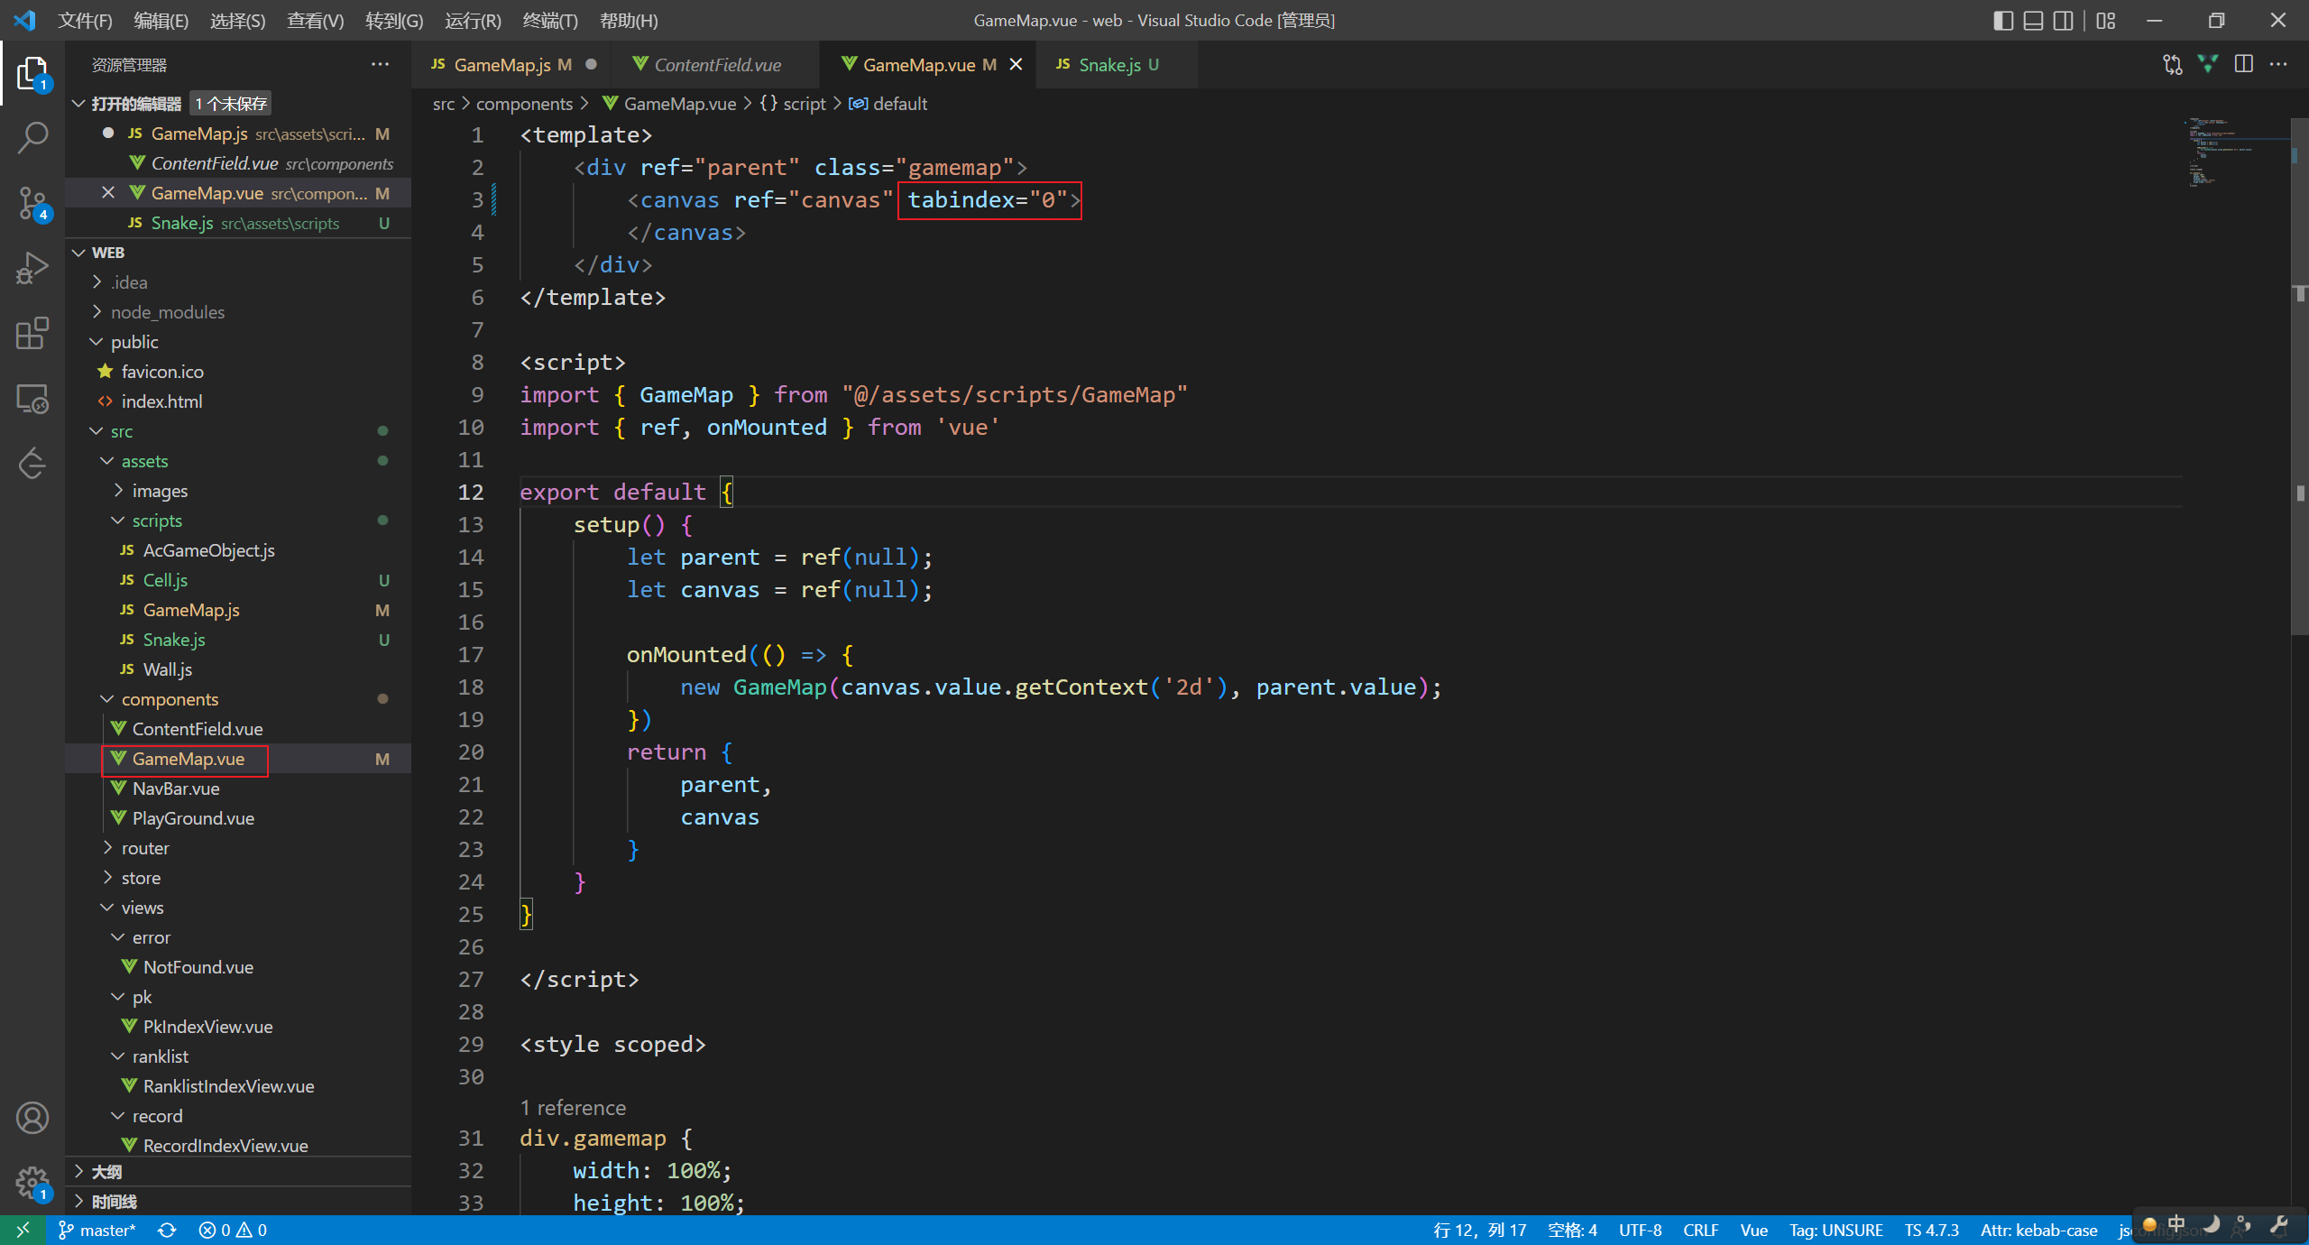This screenshot has width=2309, height=1245.
Task: Click the Search icon in activity bar
Action: 33,138
